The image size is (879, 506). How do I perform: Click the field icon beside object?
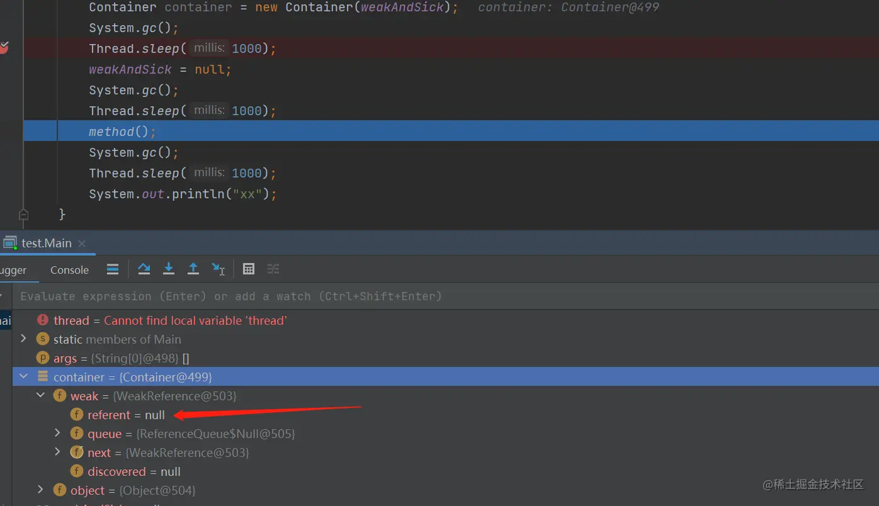pyautogui.click(x=60, y=490)
